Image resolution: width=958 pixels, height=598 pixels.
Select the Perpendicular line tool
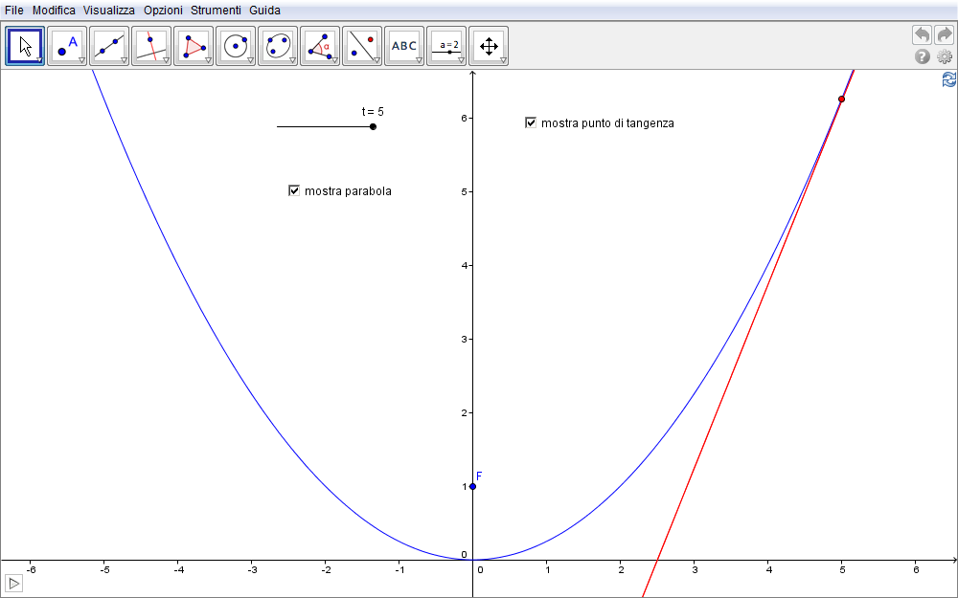tap(151, 46)
